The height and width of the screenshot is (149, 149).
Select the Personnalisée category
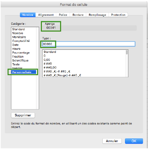click(x=24, y=72)
